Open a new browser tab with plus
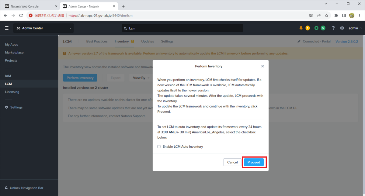The image size is (365, 196). pos(123,6)
